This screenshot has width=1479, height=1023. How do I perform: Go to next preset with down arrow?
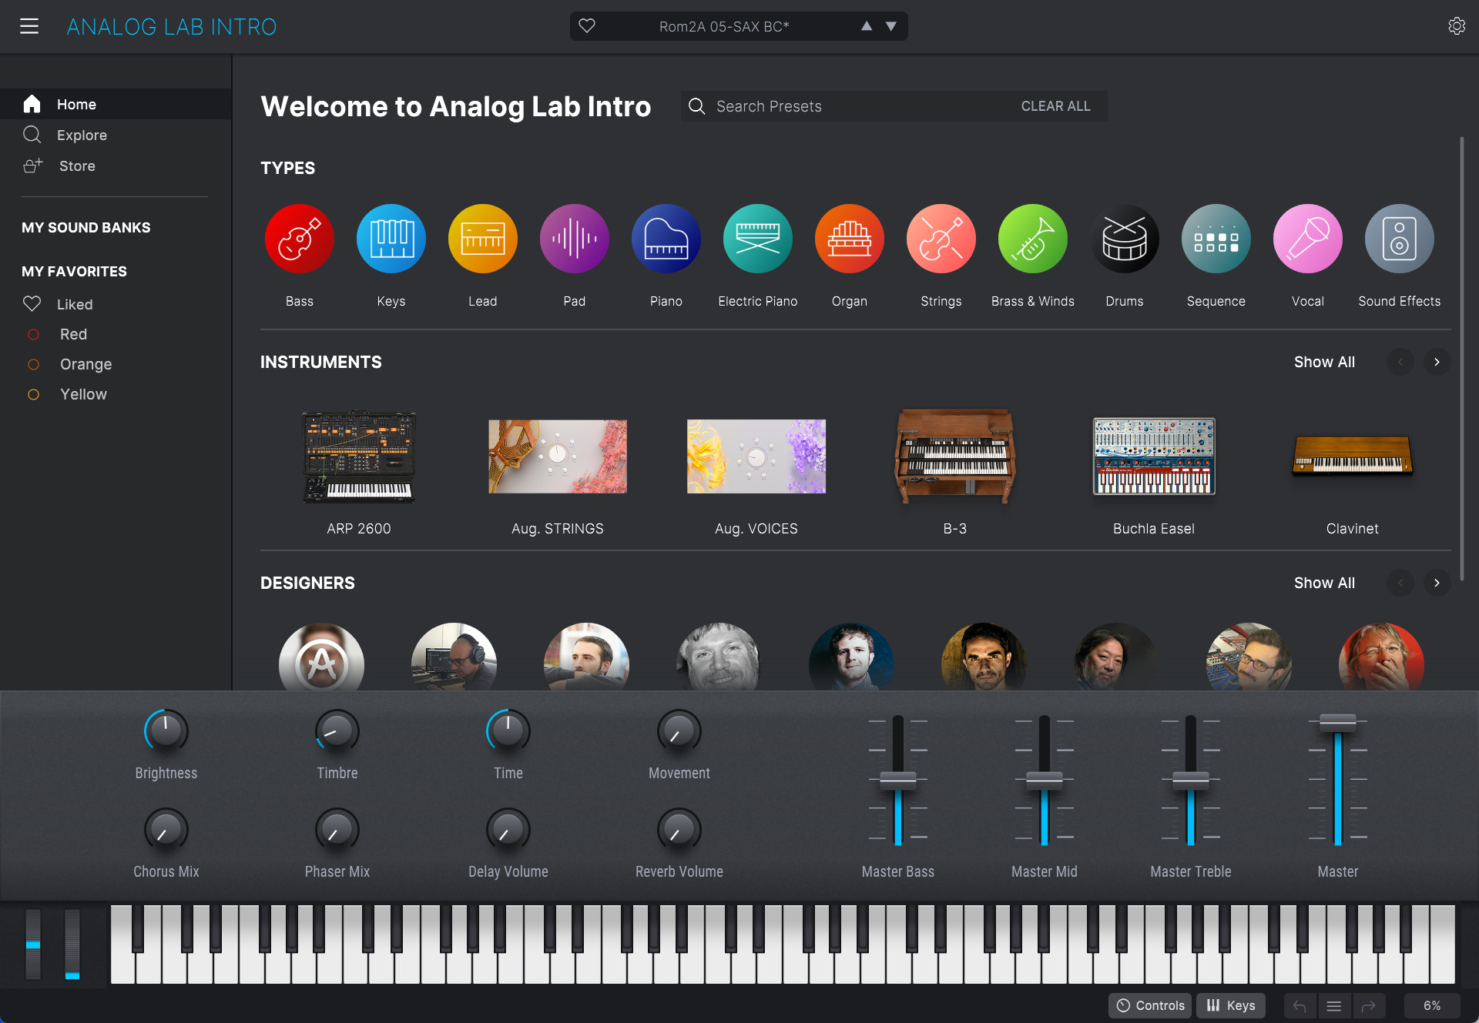pos(891,26)
